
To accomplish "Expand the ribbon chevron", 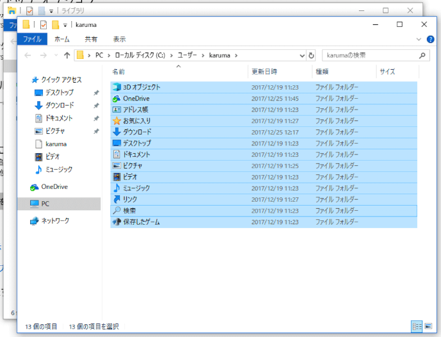I will pos(419,39).
